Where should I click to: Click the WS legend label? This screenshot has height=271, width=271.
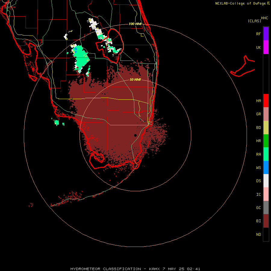[258, 168]
